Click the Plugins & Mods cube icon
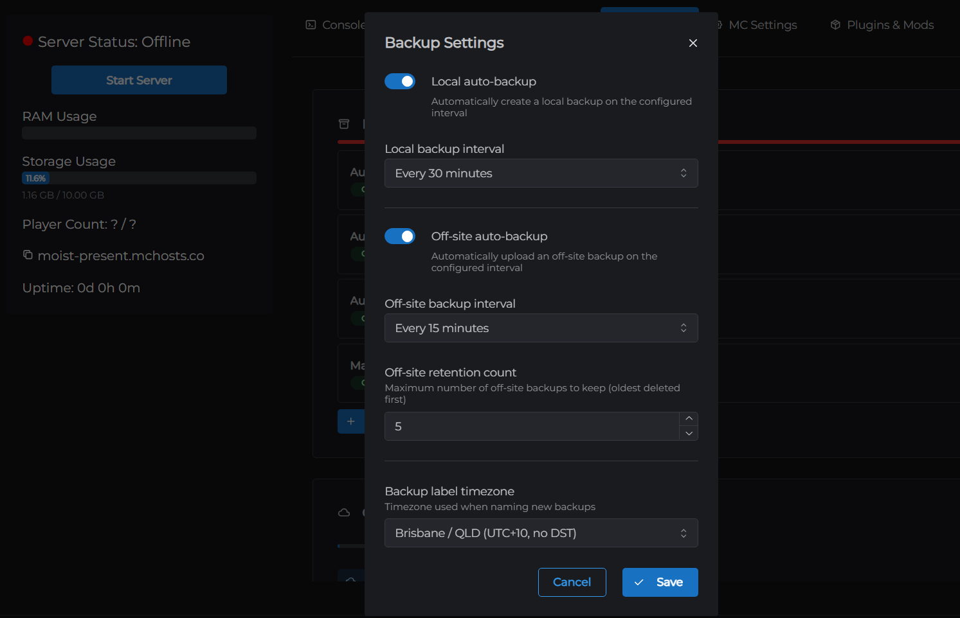 [x=835, y=25]
